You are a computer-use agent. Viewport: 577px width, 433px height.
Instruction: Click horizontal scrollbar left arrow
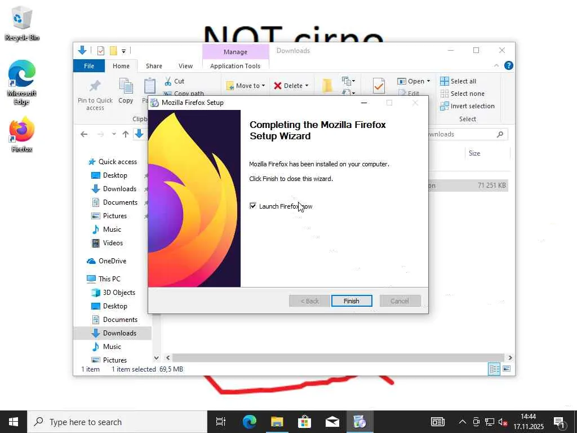[x=168, y=357]
